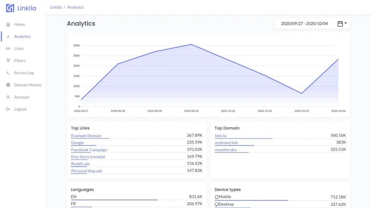Open the Facebook Campaign link
The image size is (371, 208).
coord(89,150)
